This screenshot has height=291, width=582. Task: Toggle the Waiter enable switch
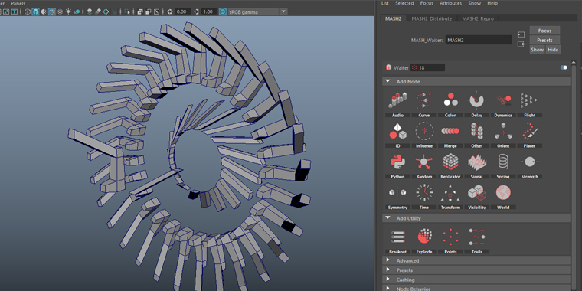coord(564,67)
